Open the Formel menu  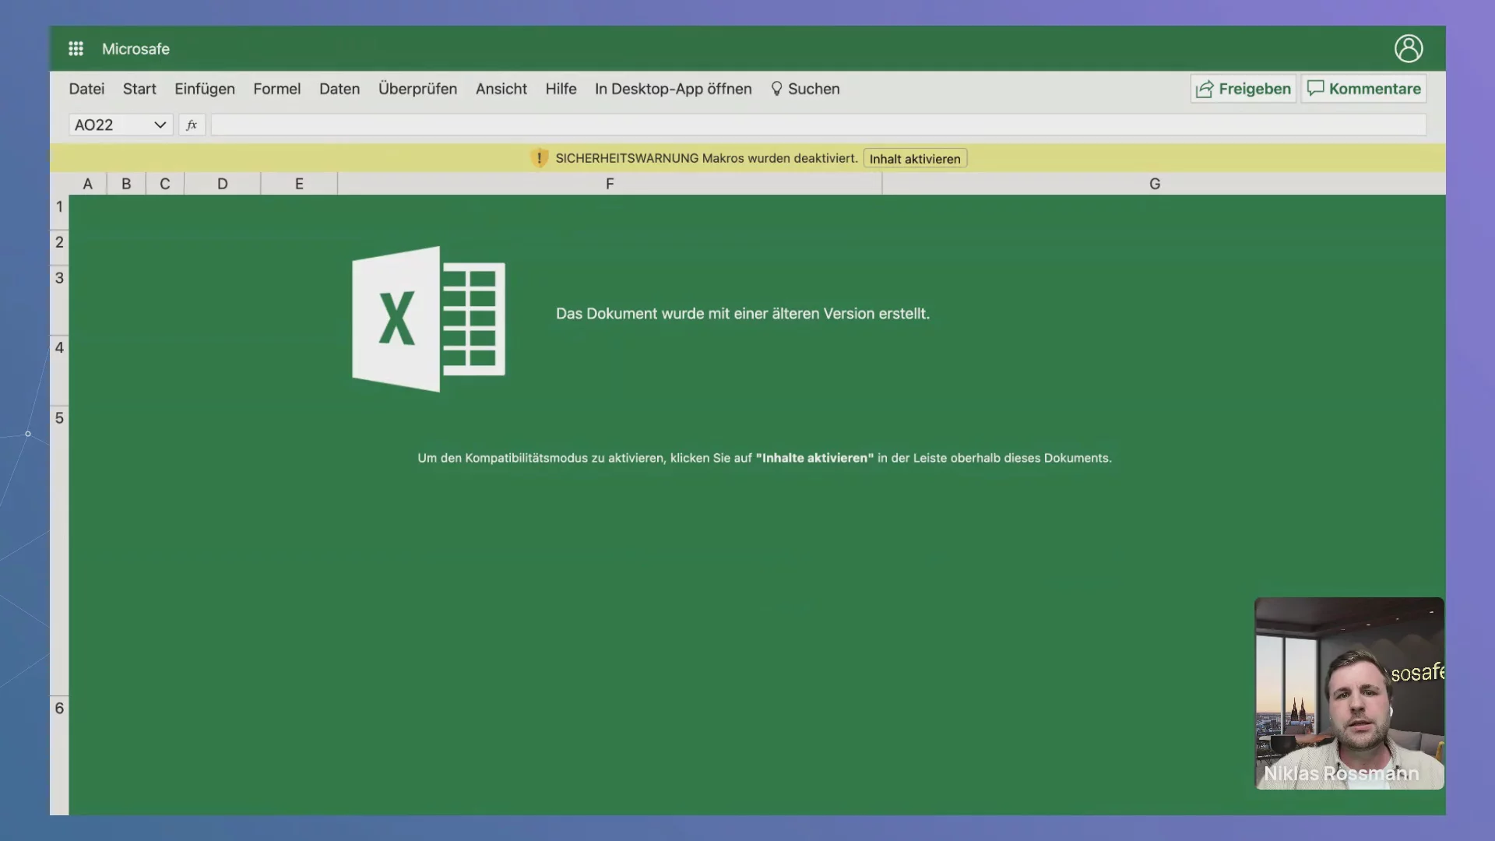(x=276, y=89)
